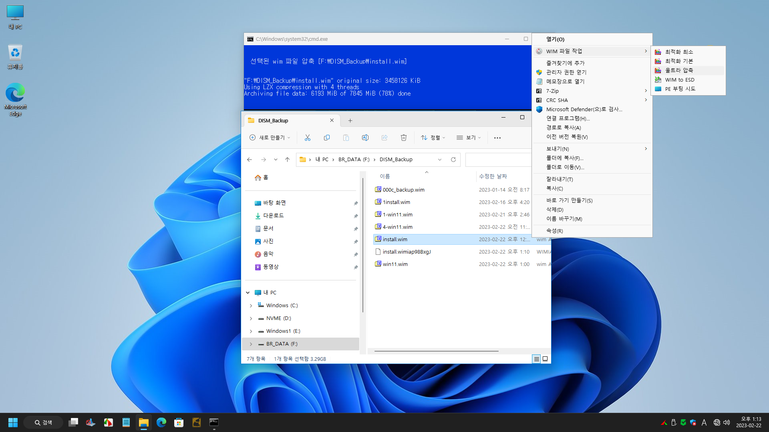Go back with the Explorer back arrow

pos(250,160)
